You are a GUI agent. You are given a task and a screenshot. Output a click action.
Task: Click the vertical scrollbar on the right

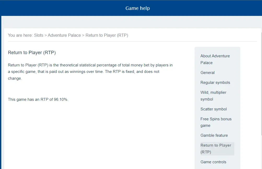[x=261, y=84]
